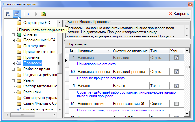Go forward with grey right arrow
195x122 pixels.
pos(36,14)
